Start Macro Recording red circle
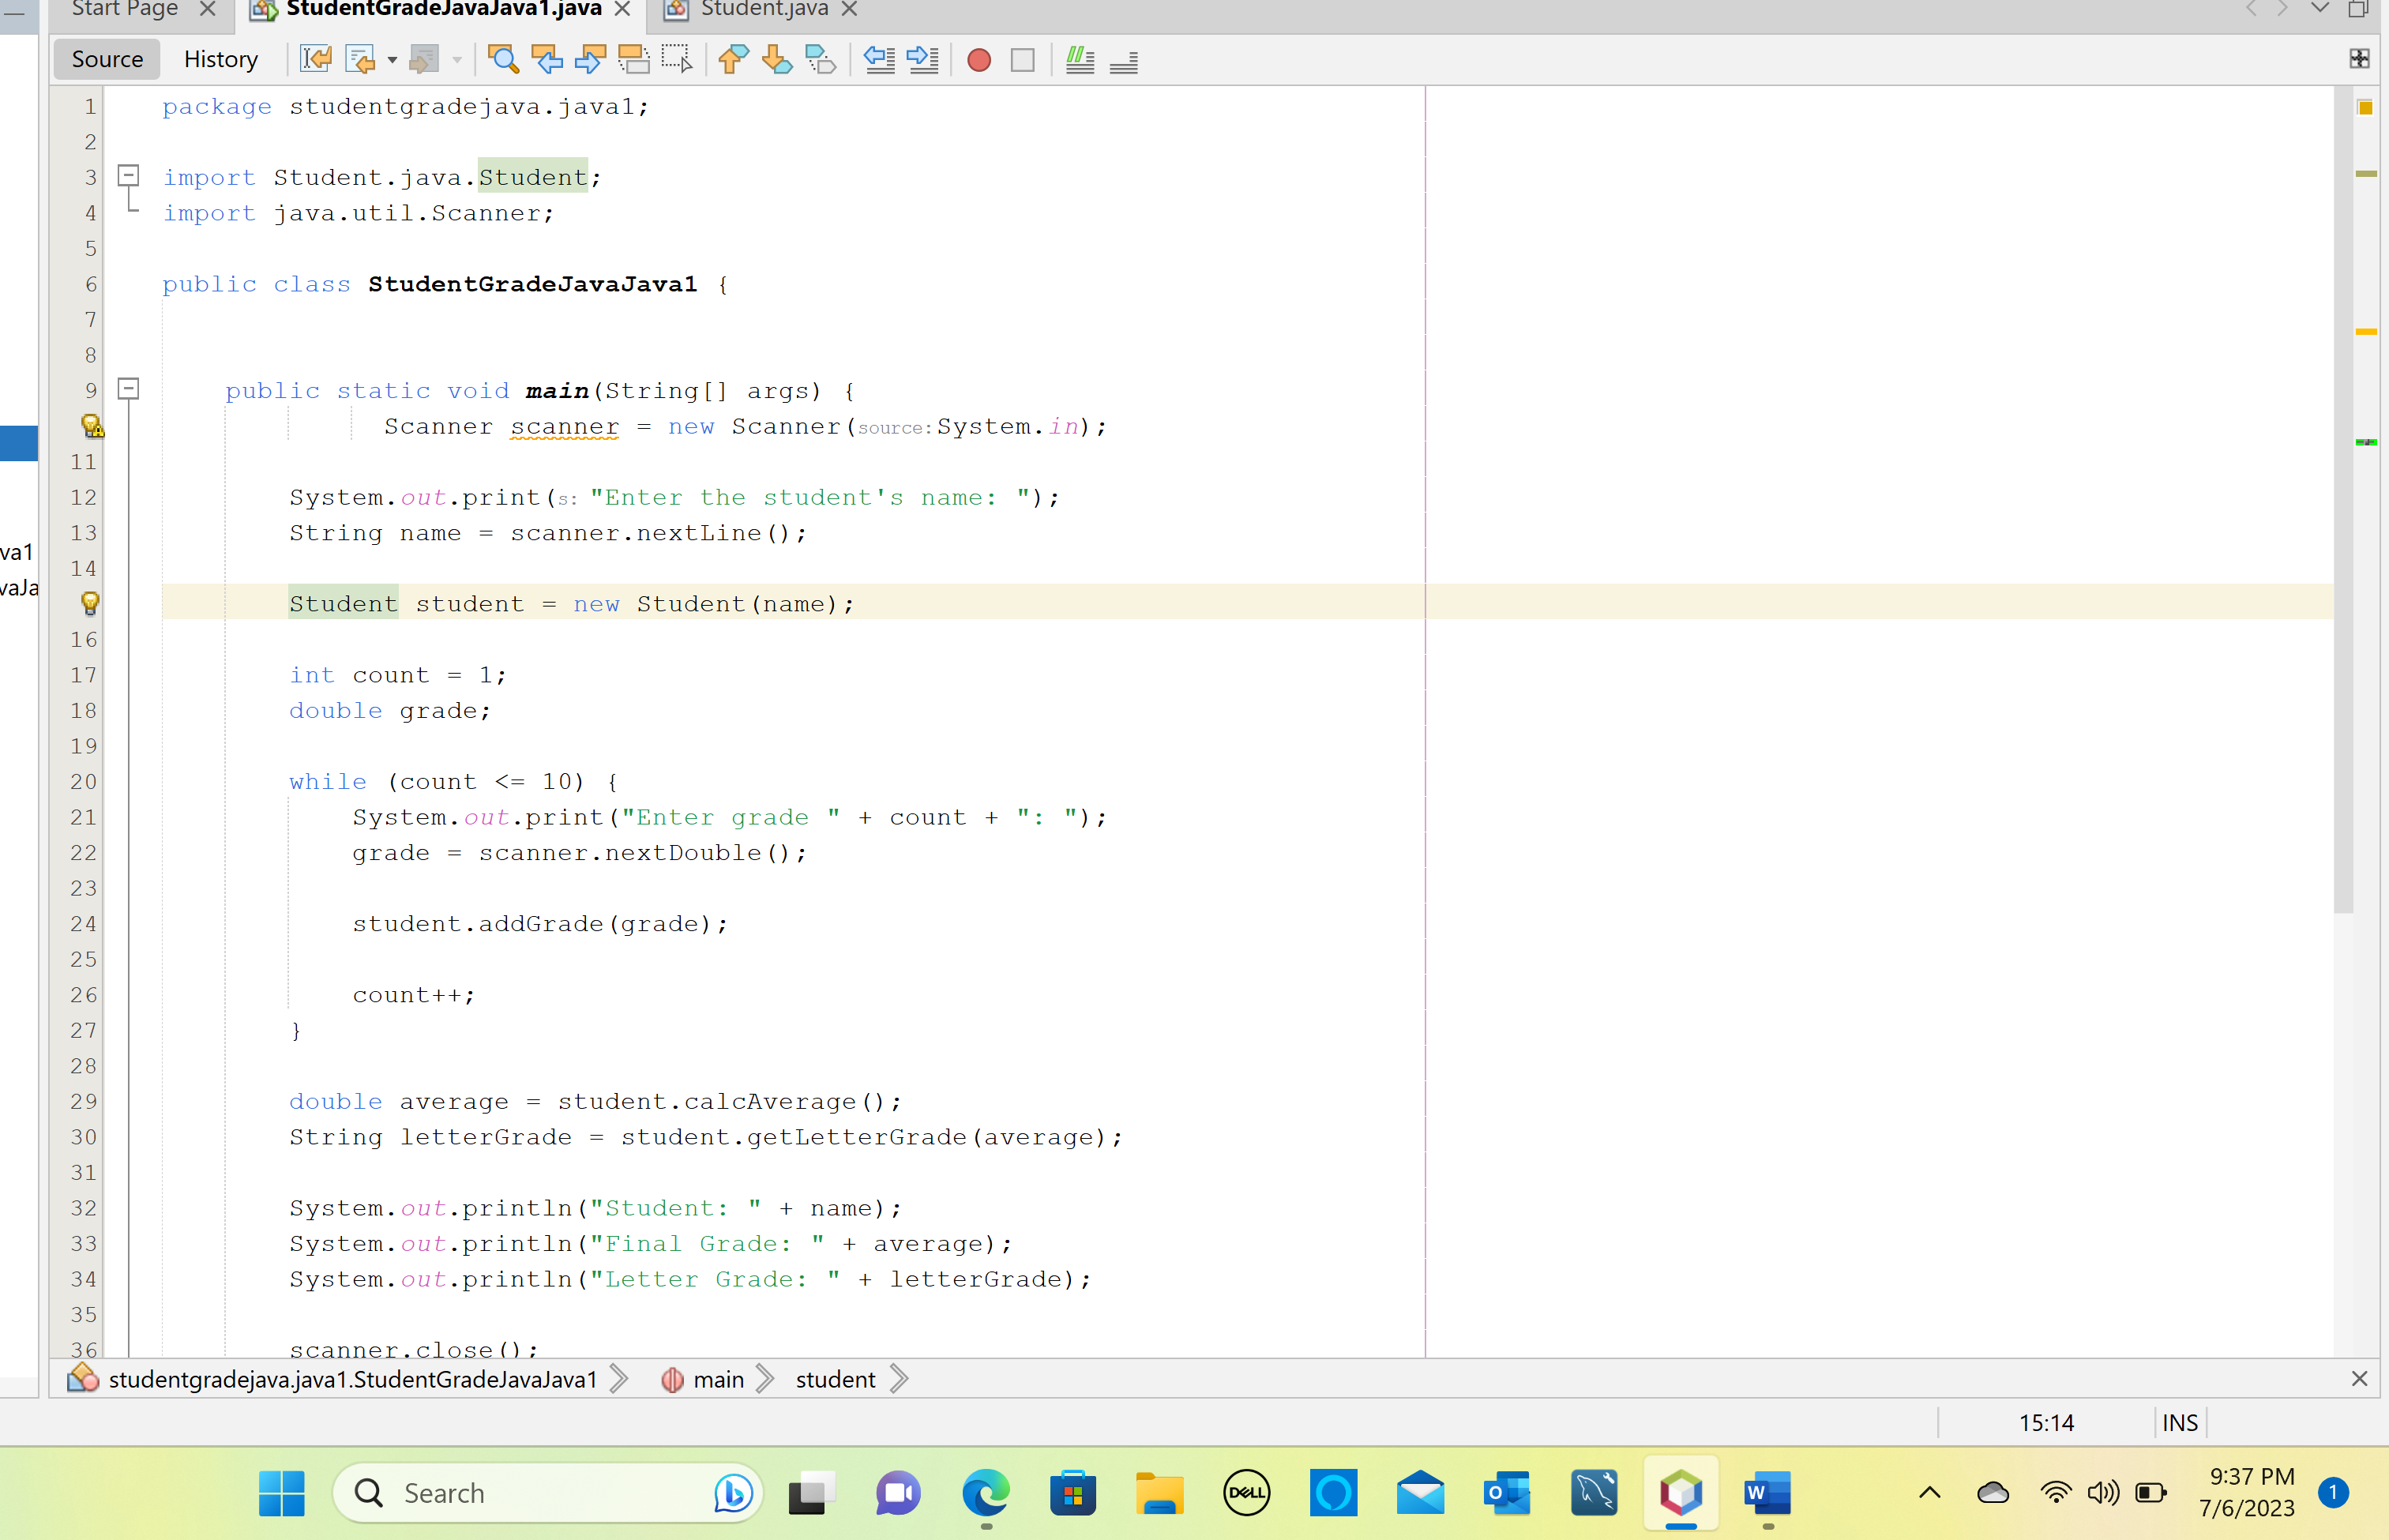This screenshot has width=2389, height=1540. 979,60
